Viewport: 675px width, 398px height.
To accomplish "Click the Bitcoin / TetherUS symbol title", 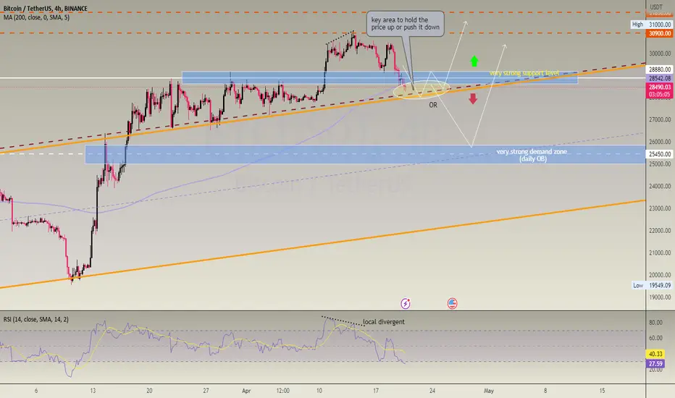I will [45, 9].
